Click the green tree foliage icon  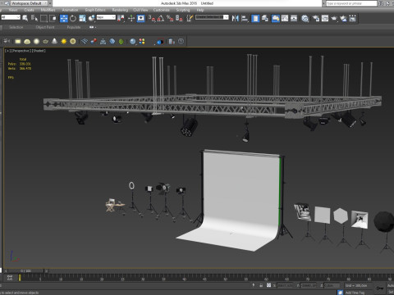click(x=121, y=42)
